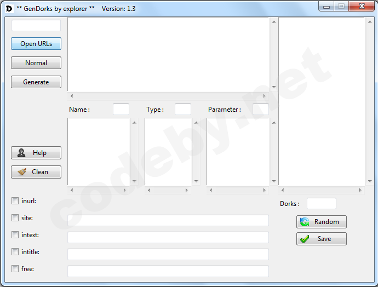Image resolution: width=378 pixels, height=287 pixels.
Task: Click the small field above Open URLs
Action: point(36,26)
